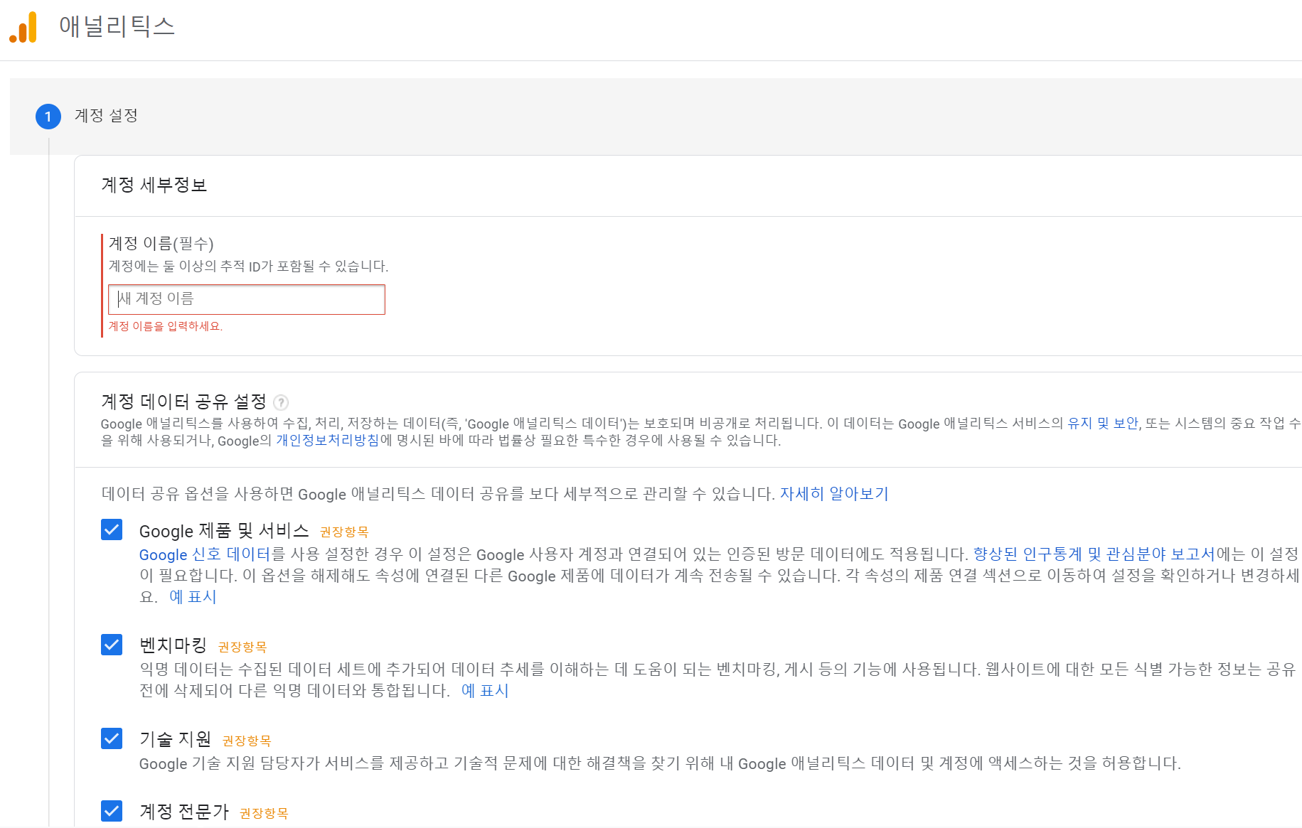The height and width of the screenshot is (828, 1302).
Task: Click 권장항목 tag beside 계정 전문가
Action: [x=264, y=813]
